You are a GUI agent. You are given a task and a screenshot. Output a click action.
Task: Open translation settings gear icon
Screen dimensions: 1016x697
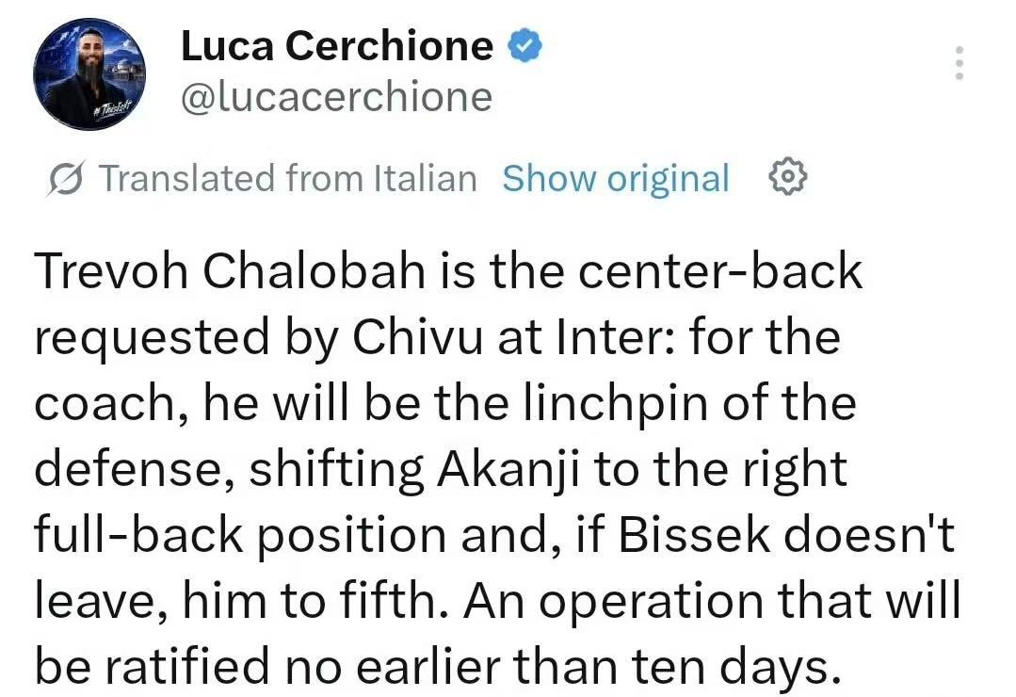click(787, 176)
